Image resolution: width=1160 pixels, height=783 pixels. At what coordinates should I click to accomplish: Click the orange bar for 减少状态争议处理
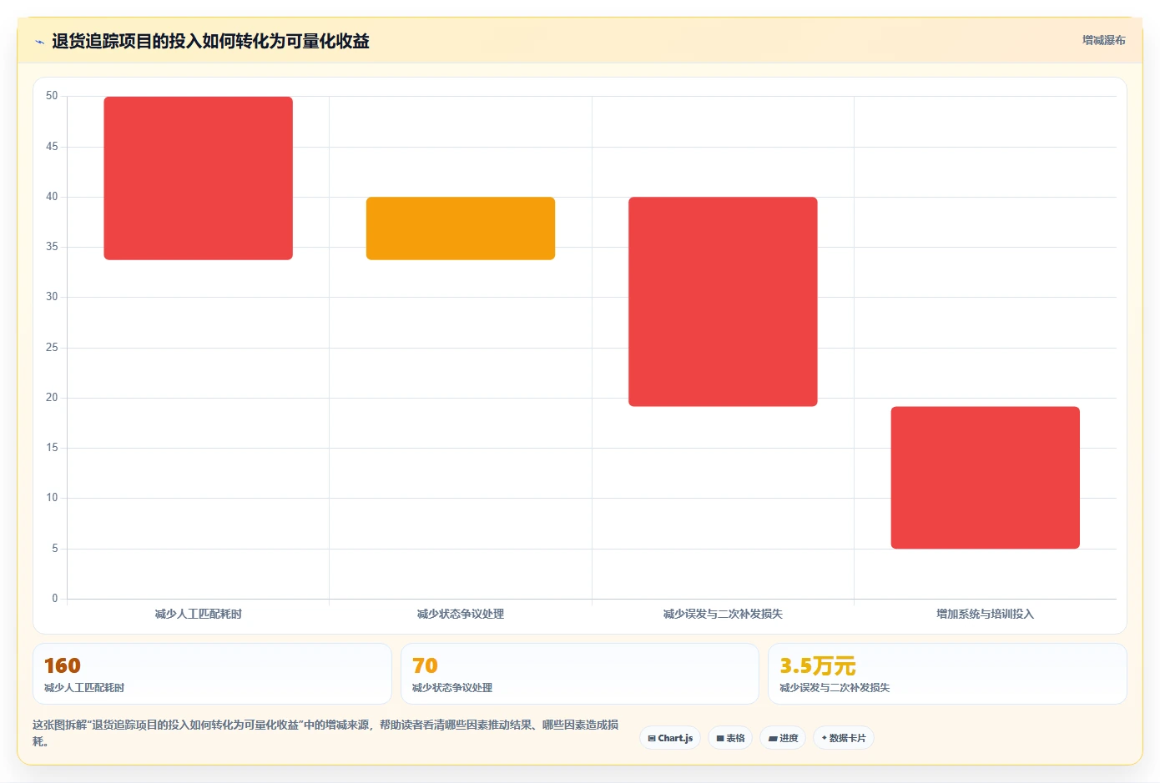pos(461,228)
